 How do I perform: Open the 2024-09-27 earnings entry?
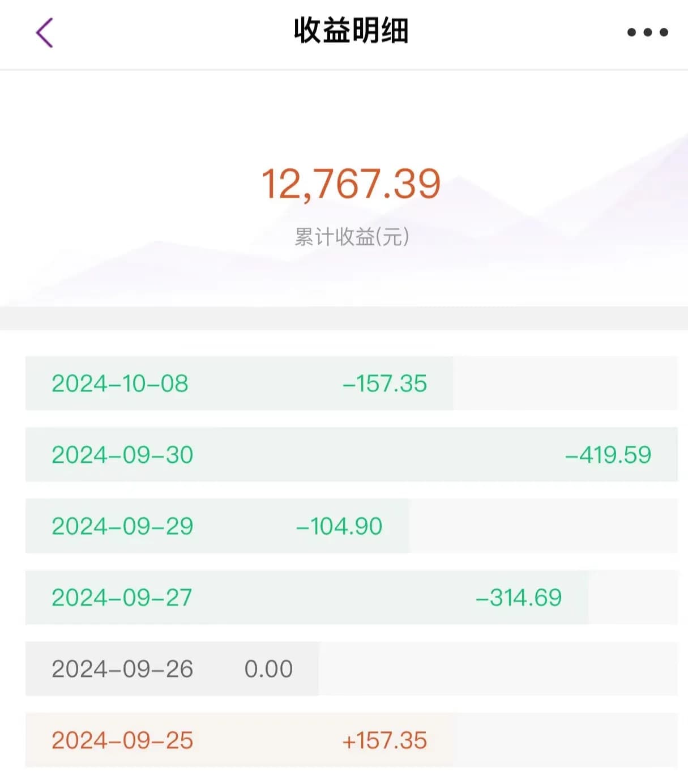point(351,598)
